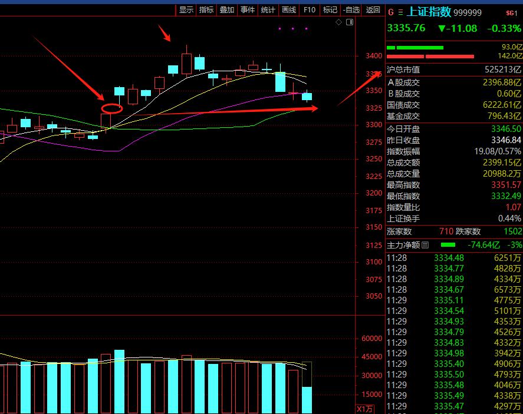Click the 标记 toolbar button
The height and width of the screenshot is (414, 523).
click(330, 10)
